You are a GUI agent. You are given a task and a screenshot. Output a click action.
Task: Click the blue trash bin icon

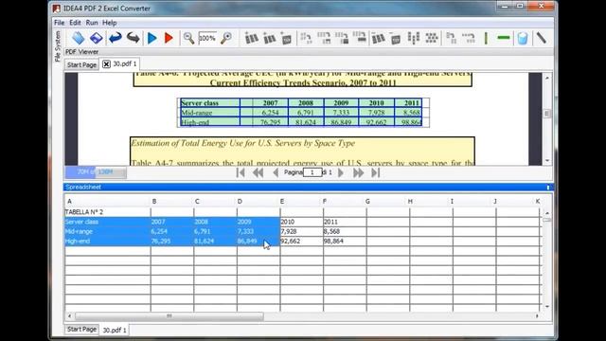pos(522,38)
